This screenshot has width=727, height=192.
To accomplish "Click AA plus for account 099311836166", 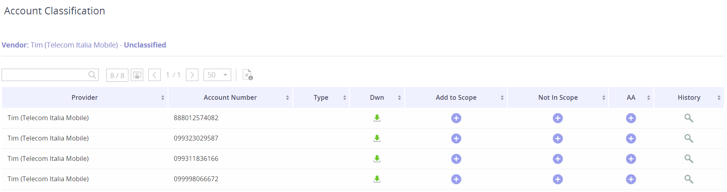I will (x=631, y=159).
